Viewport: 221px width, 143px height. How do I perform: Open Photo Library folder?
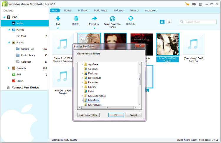tap(28, 55)
